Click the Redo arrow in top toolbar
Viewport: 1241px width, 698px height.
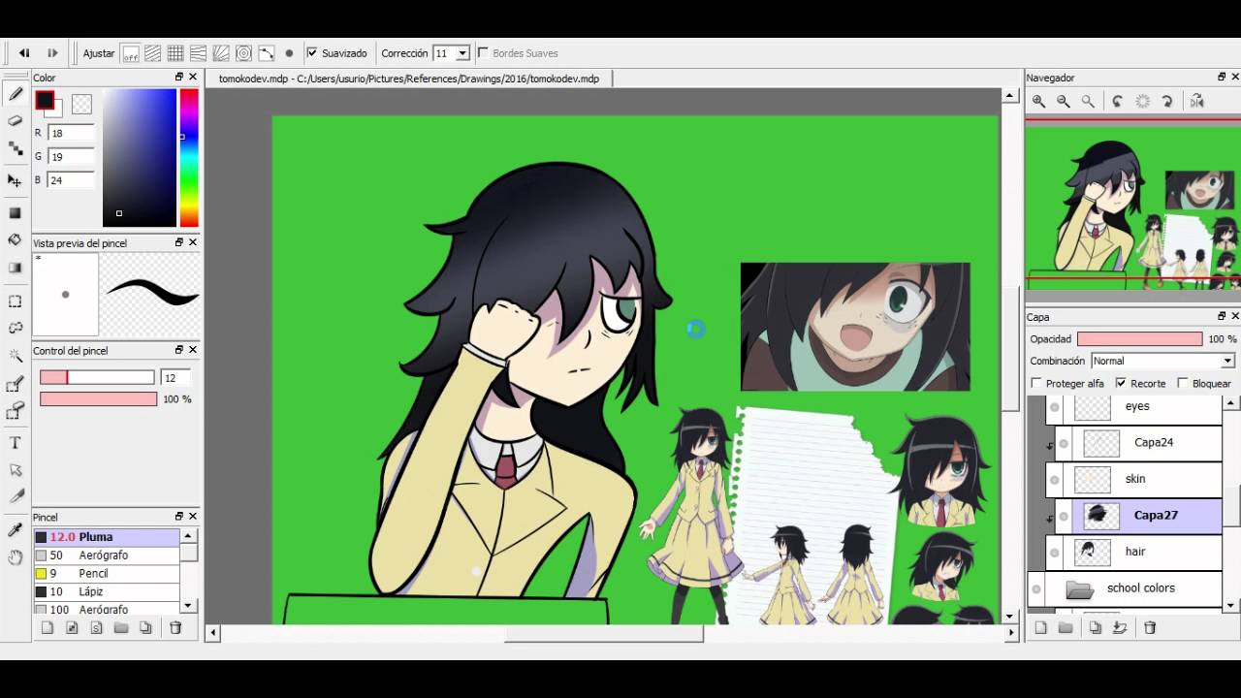click(52, 53)
